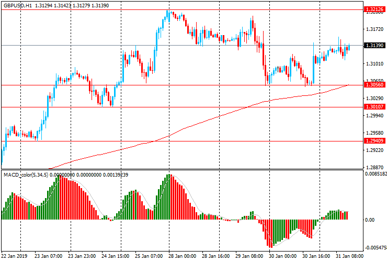387x262 pixels.
Task: Click the 31 Jan 08:00 time label
Action: 349,256
